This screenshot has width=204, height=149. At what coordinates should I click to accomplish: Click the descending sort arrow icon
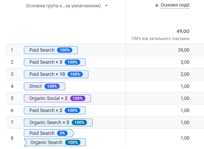pyautogui.click(x=157, y=5)
